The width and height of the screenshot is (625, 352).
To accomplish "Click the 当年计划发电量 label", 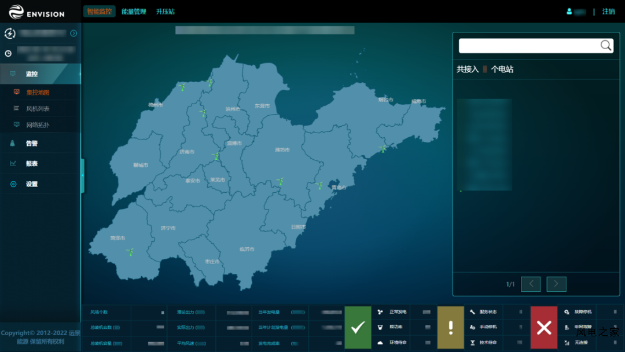I will tap(273, 328).
